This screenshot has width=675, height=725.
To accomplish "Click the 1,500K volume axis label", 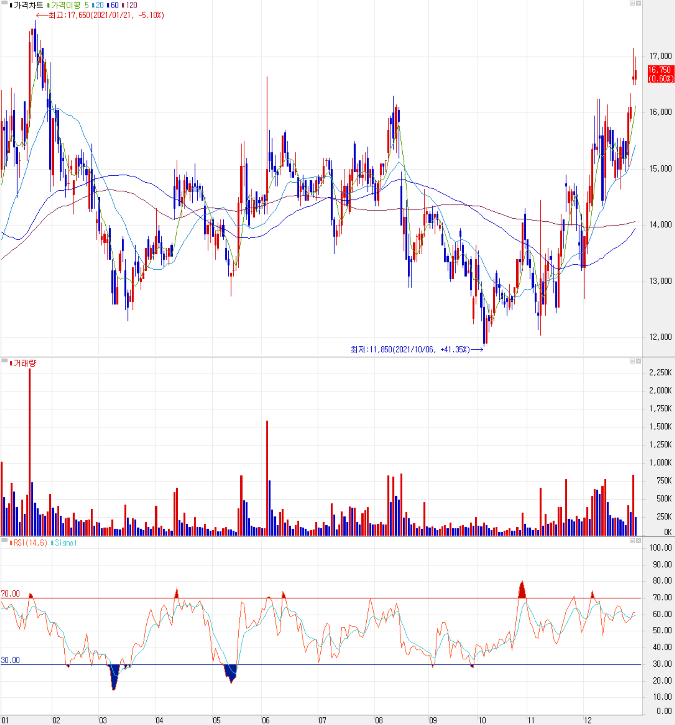I will (660, 426).
